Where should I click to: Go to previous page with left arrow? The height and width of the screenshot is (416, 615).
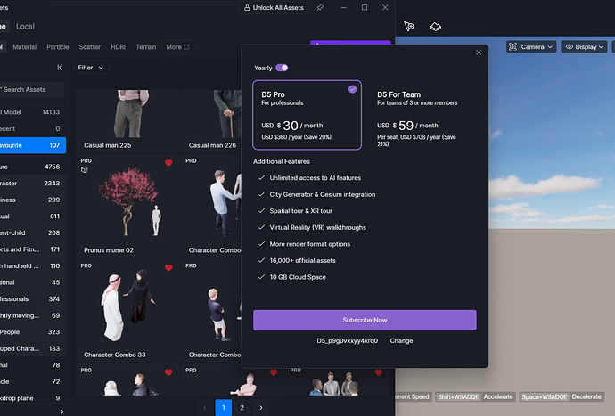205,408
